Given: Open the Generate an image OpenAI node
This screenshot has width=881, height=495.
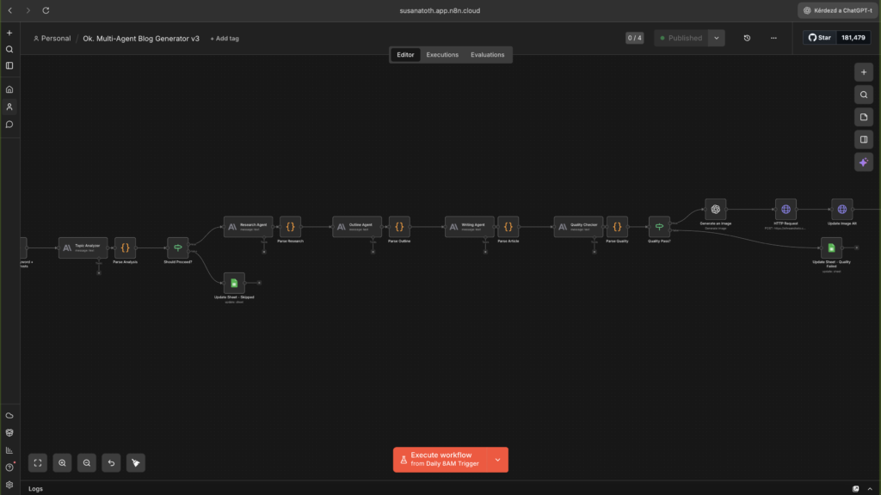Looking at the screenshot, I should (715, 209).
